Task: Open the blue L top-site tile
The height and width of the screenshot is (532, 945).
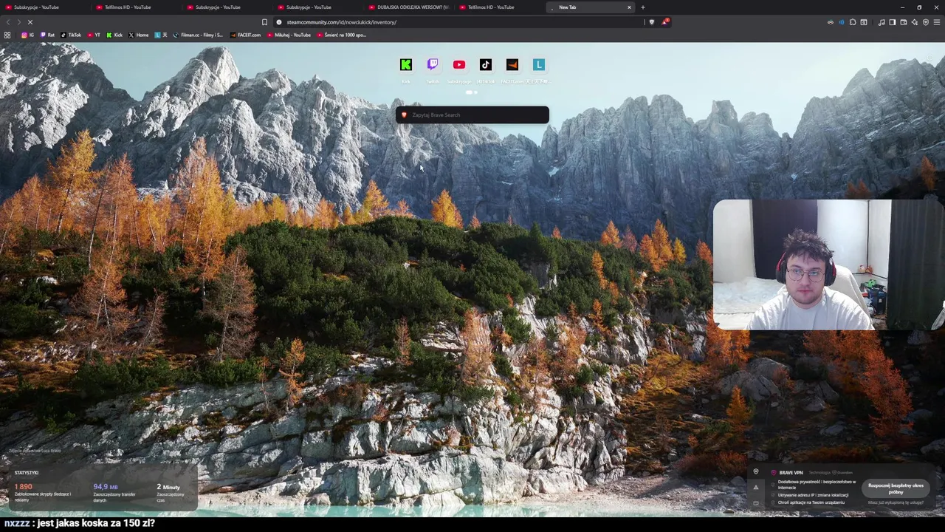Action: [539, 65]
